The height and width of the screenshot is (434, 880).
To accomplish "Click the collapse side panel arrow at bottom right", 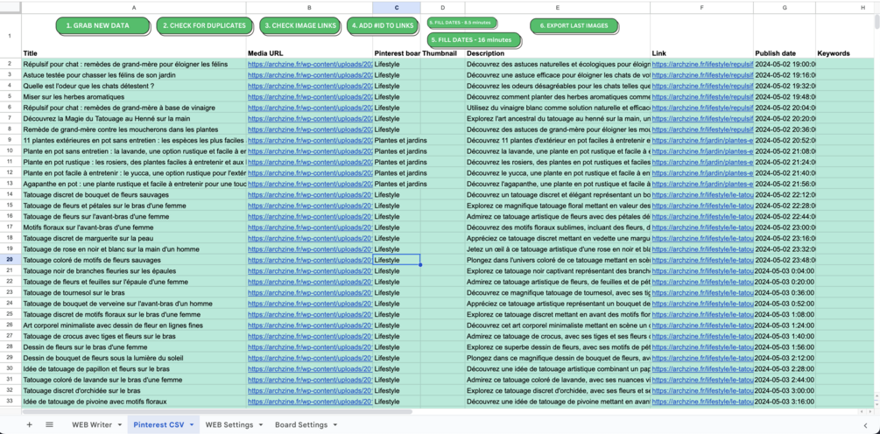I will pos(865,425).
